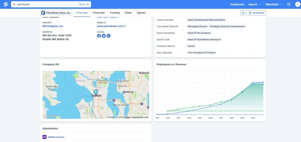Image resolution: width=301 pixels, height=142 pixels.
Task: Click the Infinite Canvas subsidiary logo
Action: [x=44, y=137]
